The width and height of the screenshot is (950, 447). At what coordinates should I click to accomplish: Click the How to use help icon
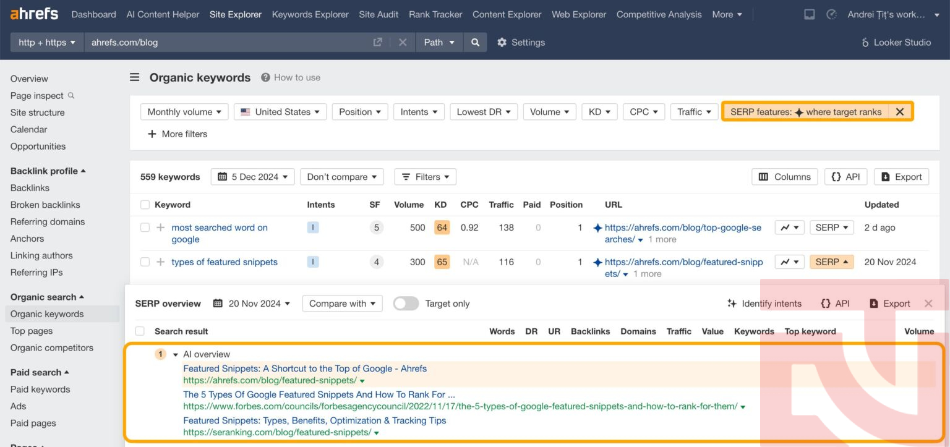pyautogui.click(x=265, y=77)
